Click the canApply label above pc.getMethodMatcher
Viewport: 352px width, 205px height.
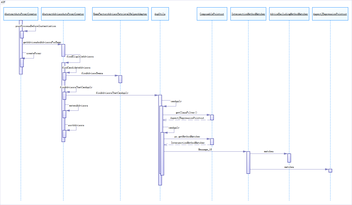click(x=174, y=128)
